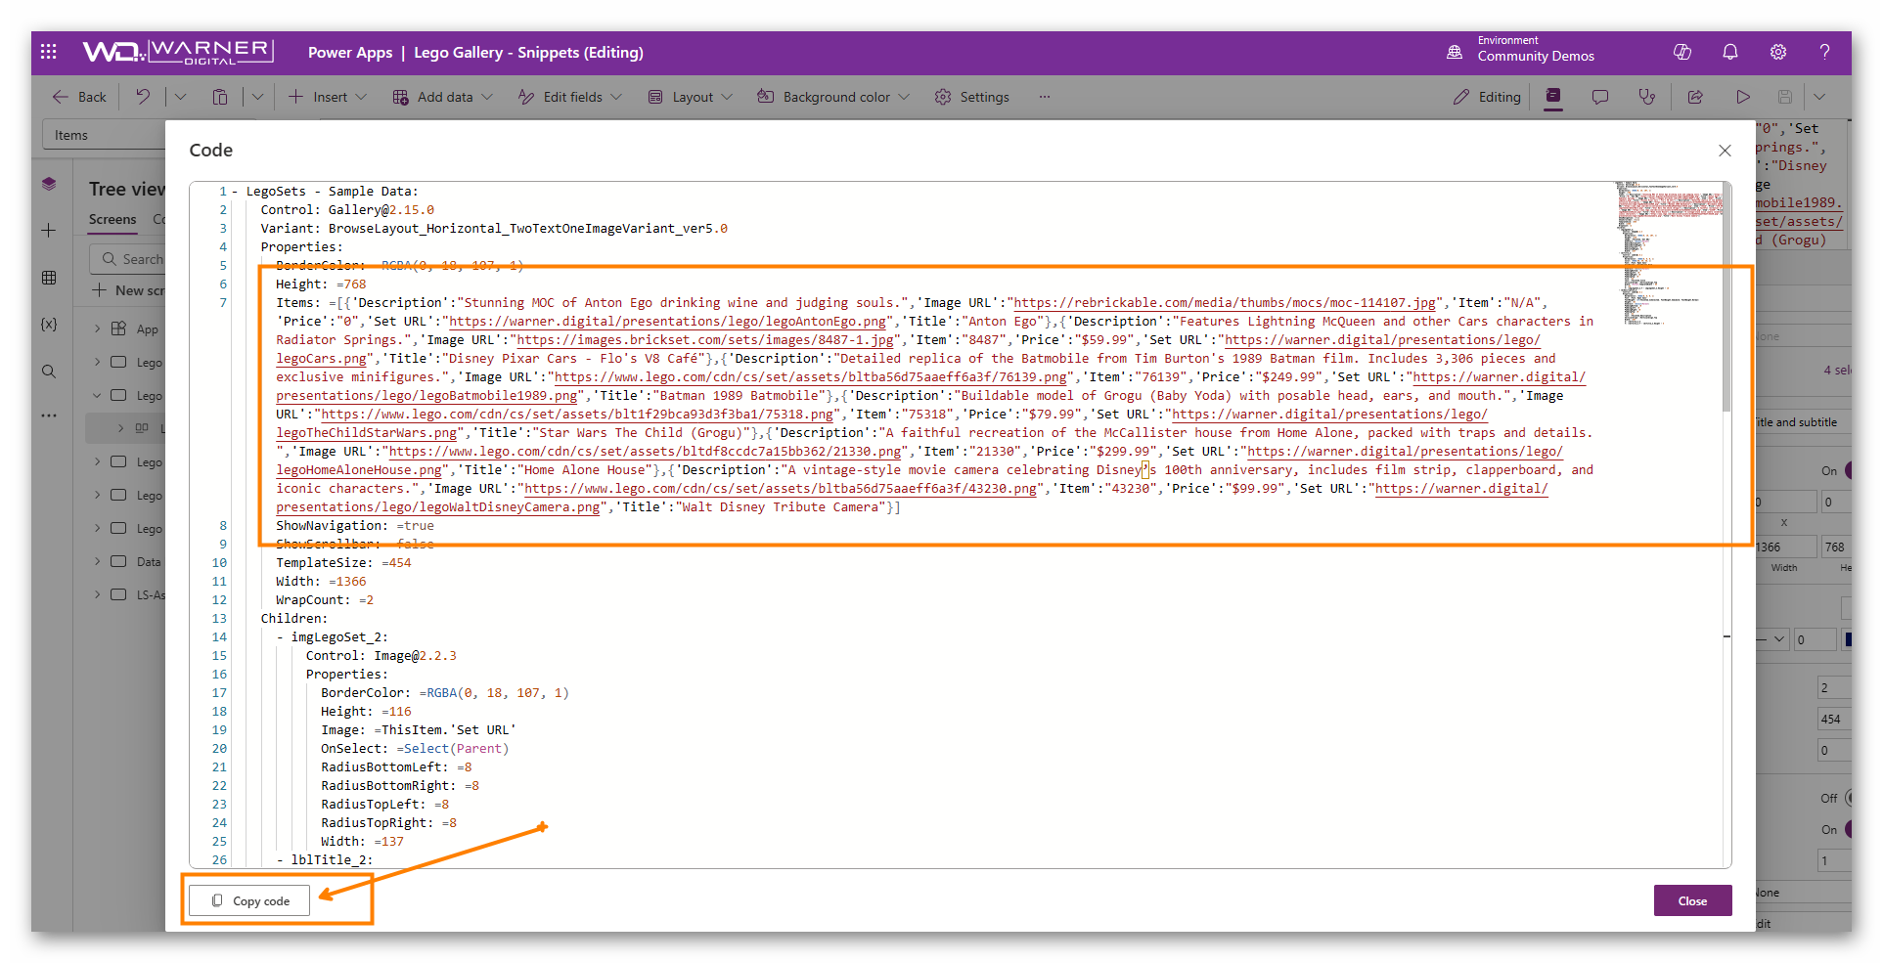The height and width of the screenshot is (963, 1883).
Task: Go Back from the editor
Action: coord(79,97)
